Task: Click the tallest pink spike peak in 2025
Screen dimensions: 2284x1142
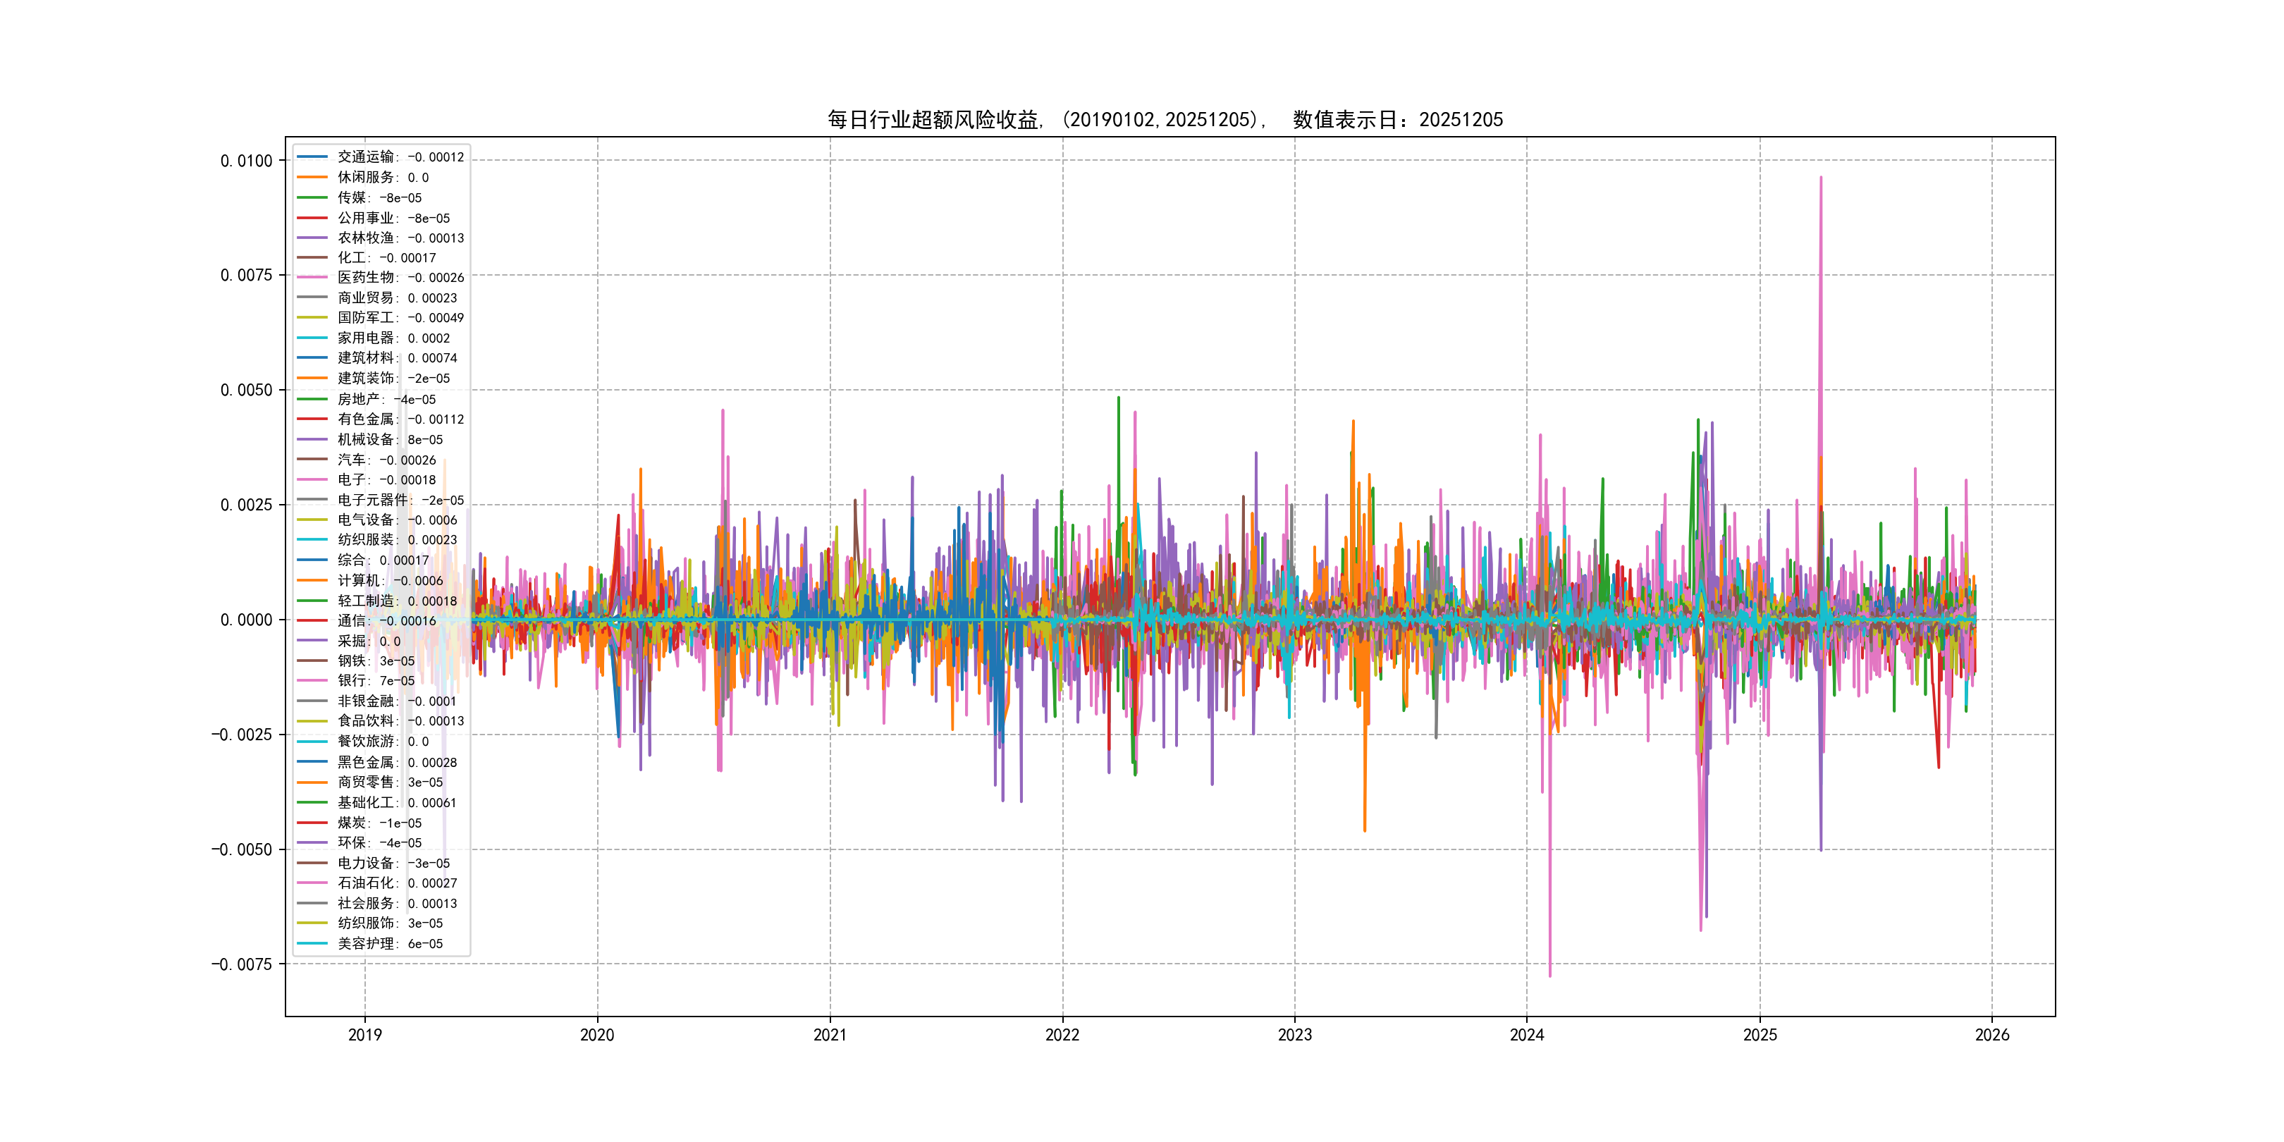Action: [x=1820, y=178]
